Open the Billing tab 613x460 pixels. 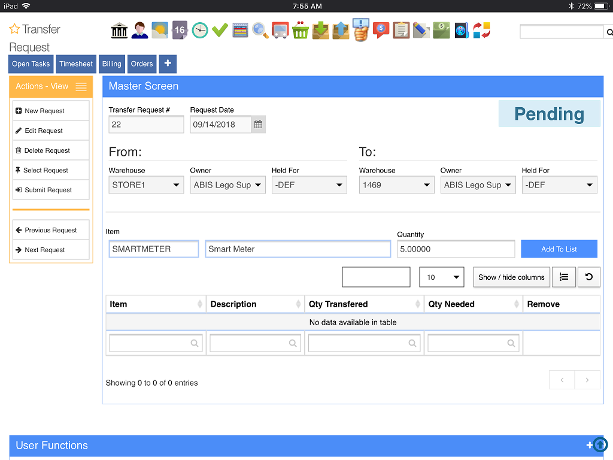coord(111,64)
